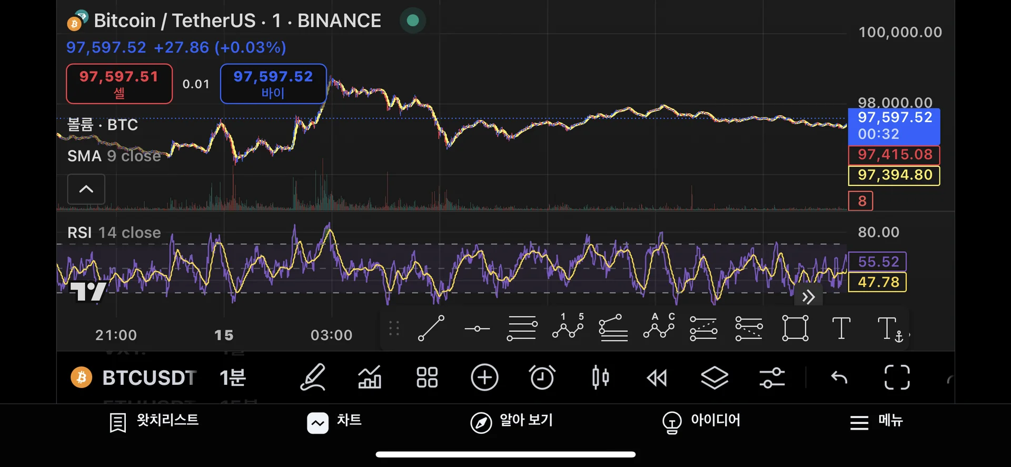Select the trend line drawing tool

pyautogui.click(x=431, y=329)
